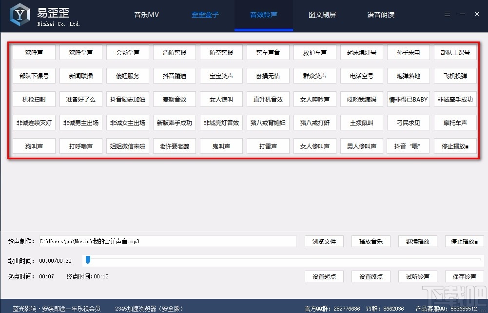Click the 浏览文件 button
This screenshot has height=313, width=488.
click(x=324, y=241)
